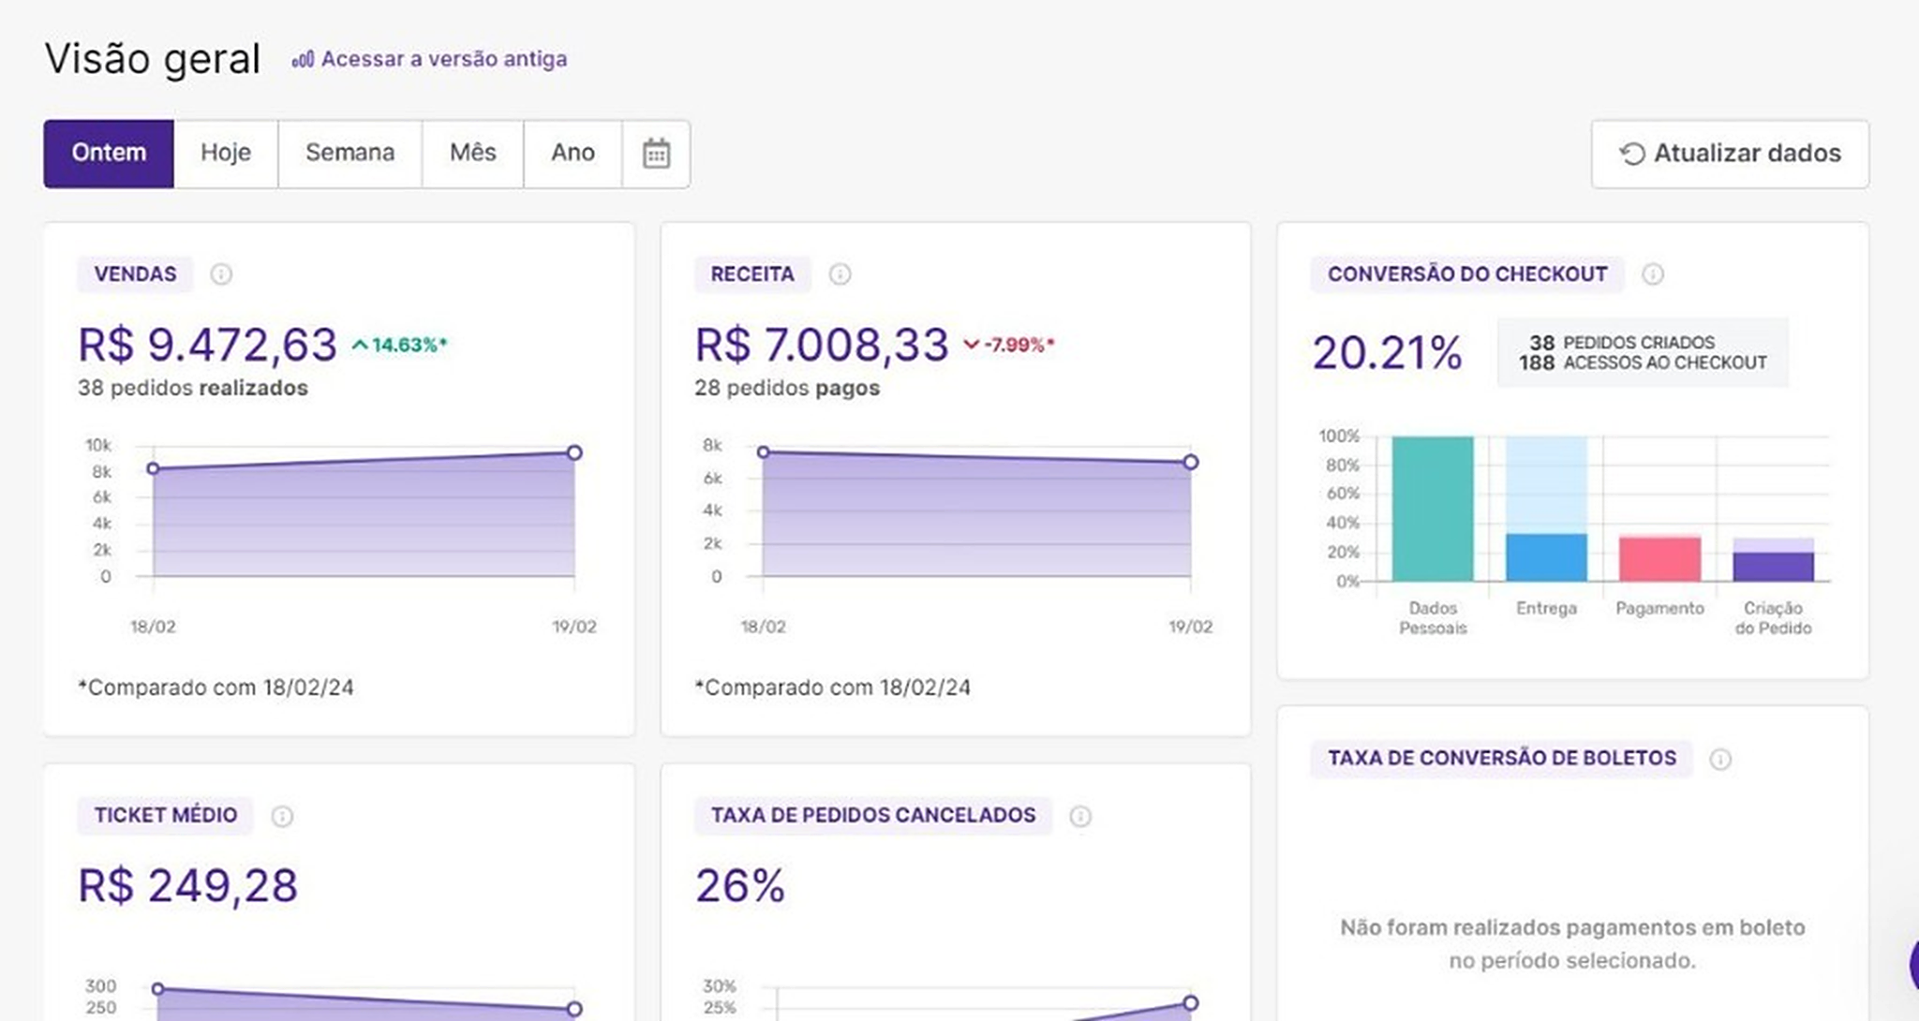Select the Ano period tab
This screenshot has height=1021, width=1919.
coord(573,154)
